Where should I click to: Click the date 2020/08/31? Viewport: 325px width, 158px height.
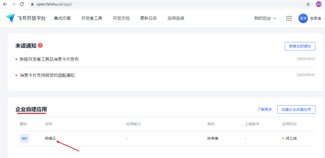click(306, 75)
